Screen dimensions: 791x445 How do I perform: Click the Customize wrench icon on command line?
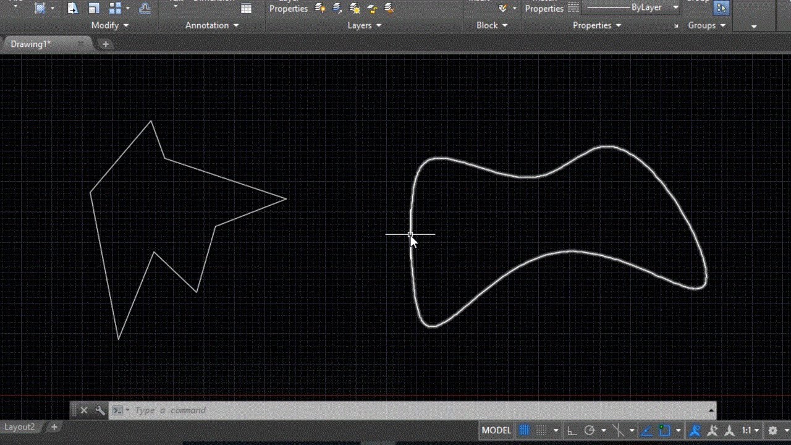pos(100,410)
